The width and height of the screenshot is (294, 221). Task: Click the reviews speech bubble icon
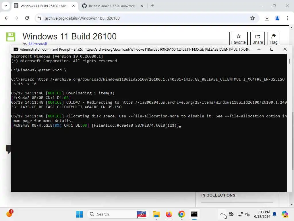[8, 149]
